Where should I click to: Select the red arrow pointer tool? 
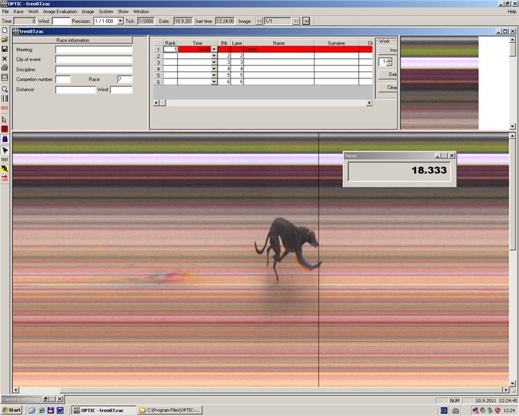pos(5,119)
